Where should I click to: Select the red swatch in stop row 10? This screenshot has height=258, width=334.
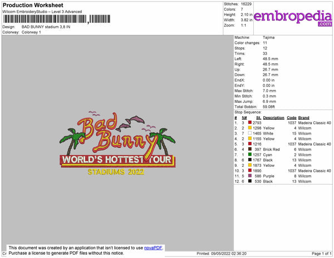coord(250,170)
